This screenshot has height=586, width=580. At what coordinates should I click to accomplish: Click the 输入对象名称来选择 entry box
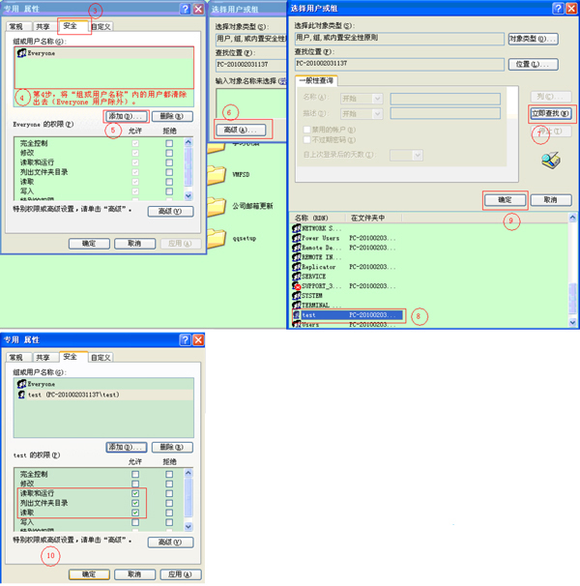tap(250, 103)
